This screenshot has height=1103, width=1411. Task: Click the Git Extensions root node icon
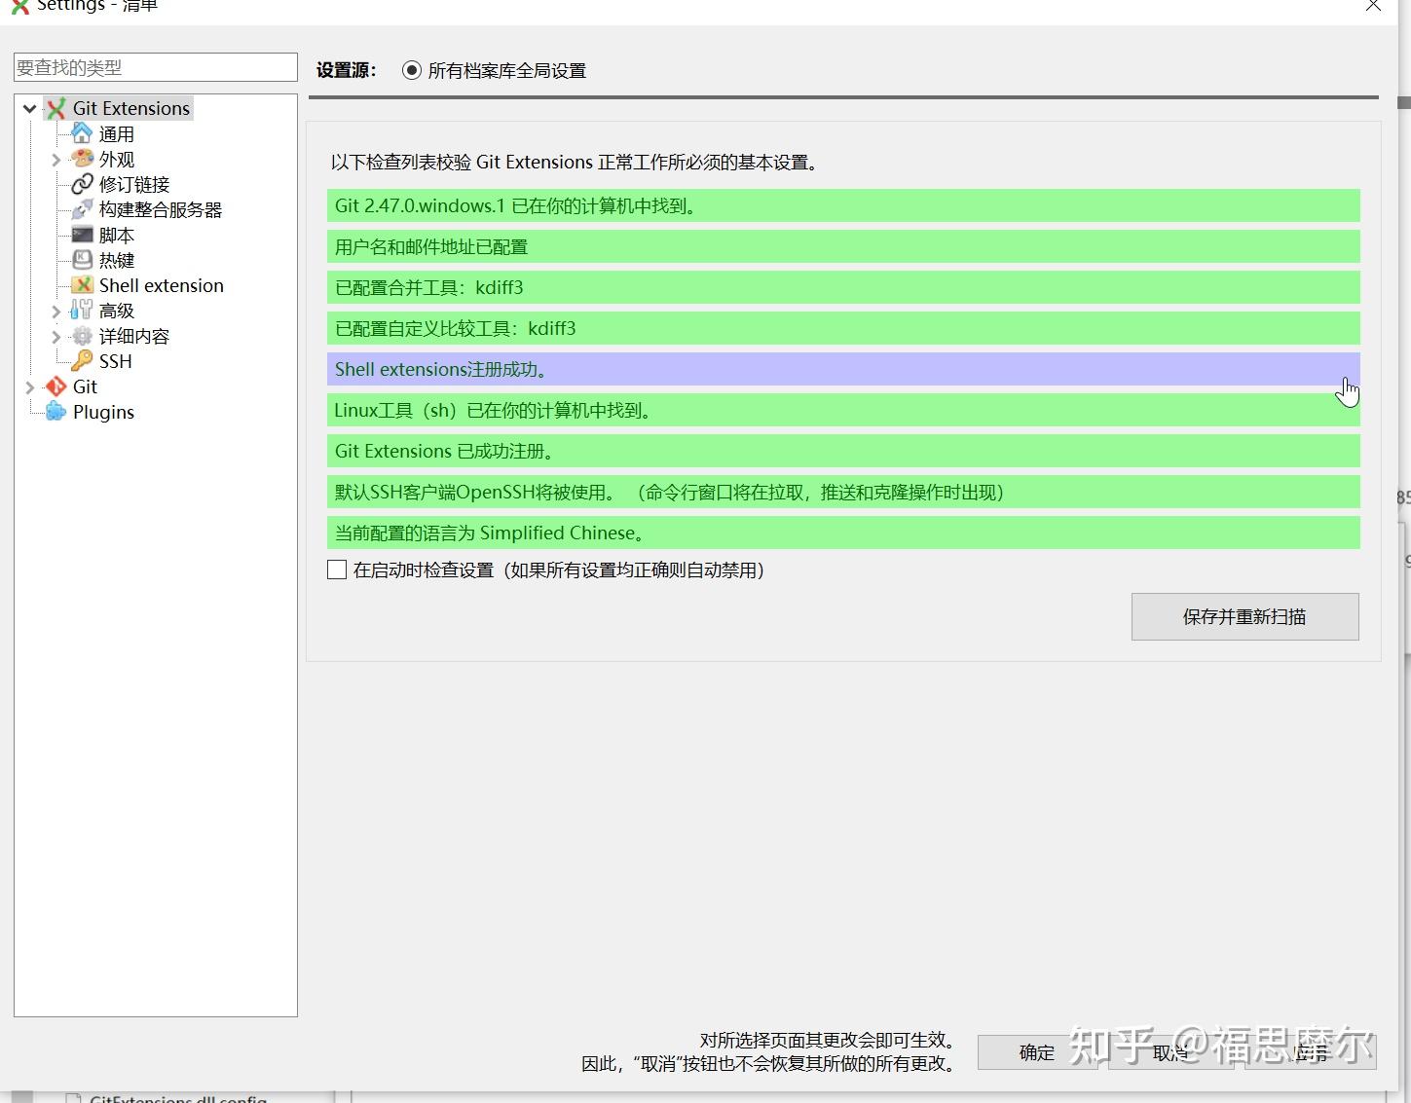[x=56, y=108]
